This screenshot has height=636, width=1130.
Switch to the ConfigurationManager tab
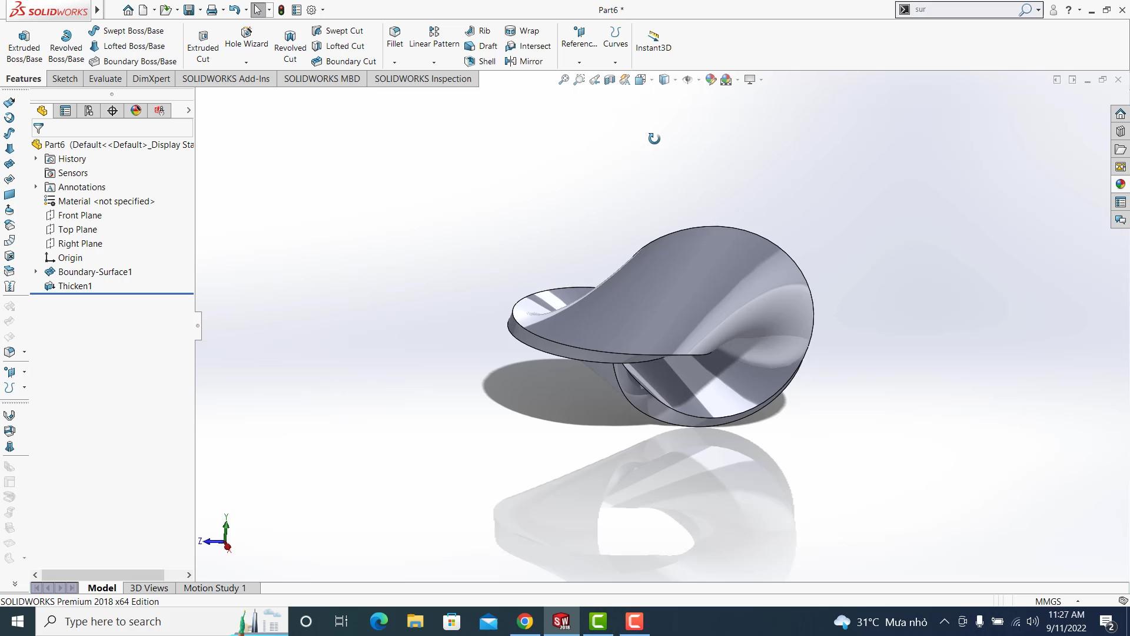pyautogui.click(x=89, y=110)
